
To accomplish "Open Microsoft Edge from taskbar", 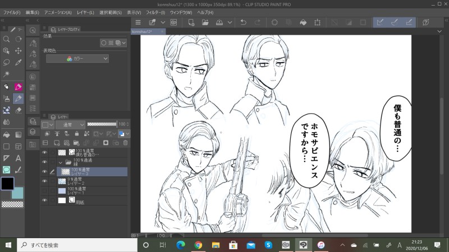I will tap(180, 245).
